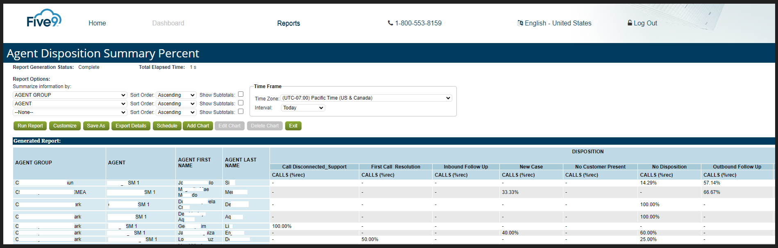Select the 57.14% value in Outbound Follow Up

point(712,183)
